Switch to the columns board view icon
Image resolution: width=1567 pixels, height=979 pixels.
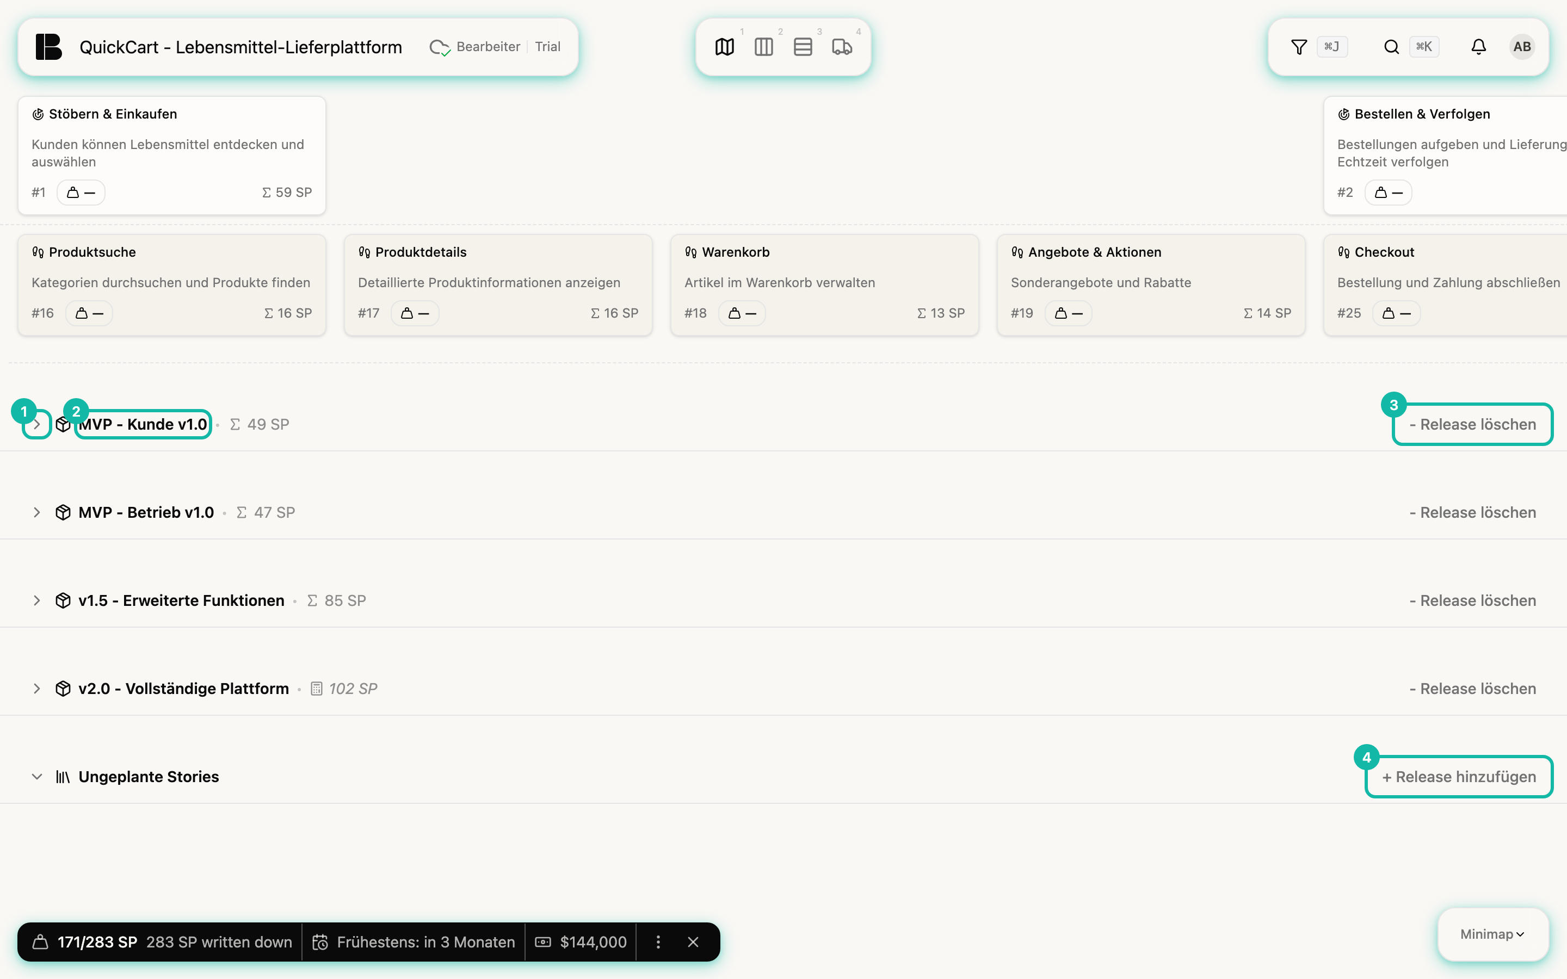click(763, 47)
